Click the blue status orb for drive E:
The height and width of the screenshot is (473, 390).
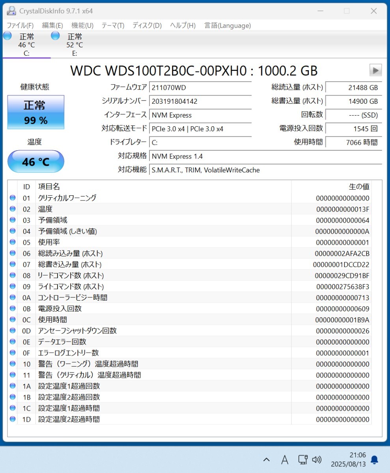click(x=55, y=36)
